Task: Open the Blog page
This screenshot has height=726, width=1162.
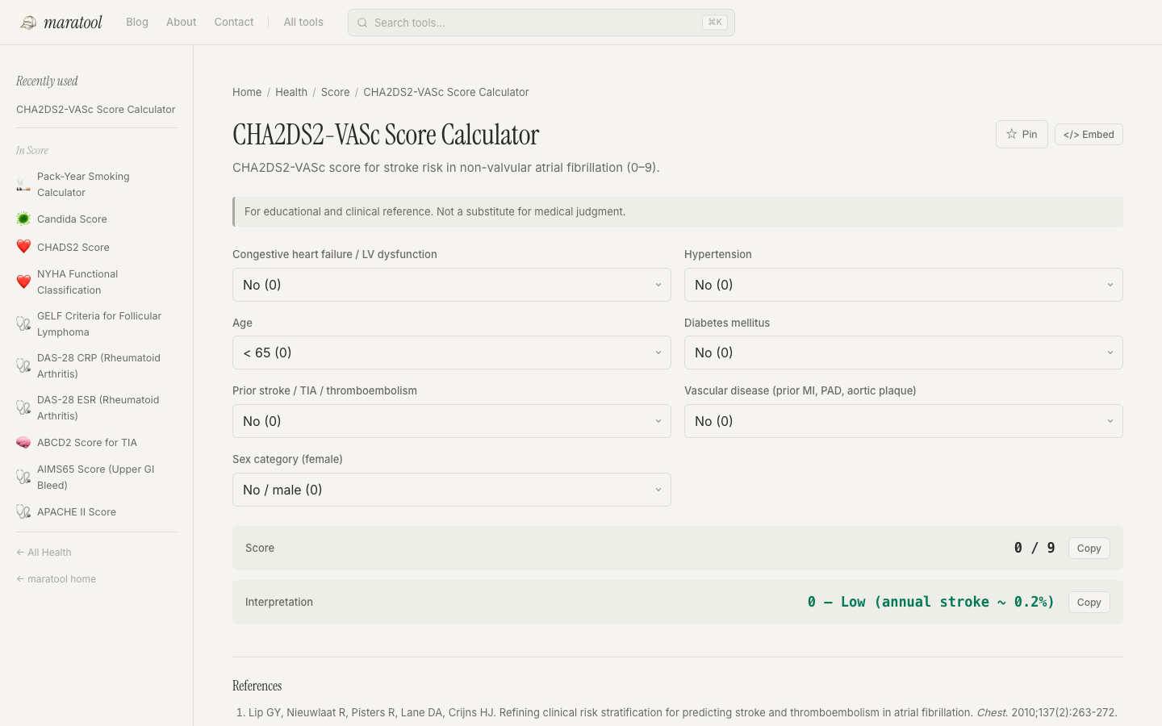Action: (x=137, y=22)
